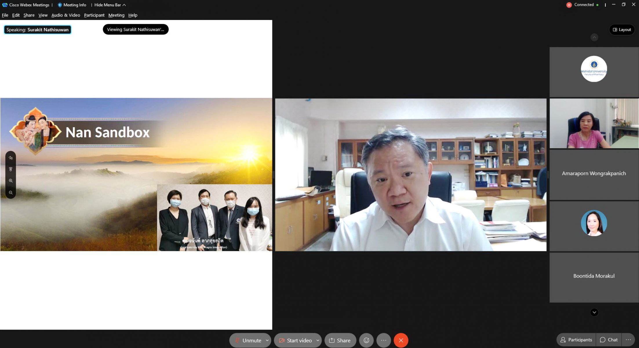The image size is (639, 348).
Task: Open the Participants panel
Action: 576,340
